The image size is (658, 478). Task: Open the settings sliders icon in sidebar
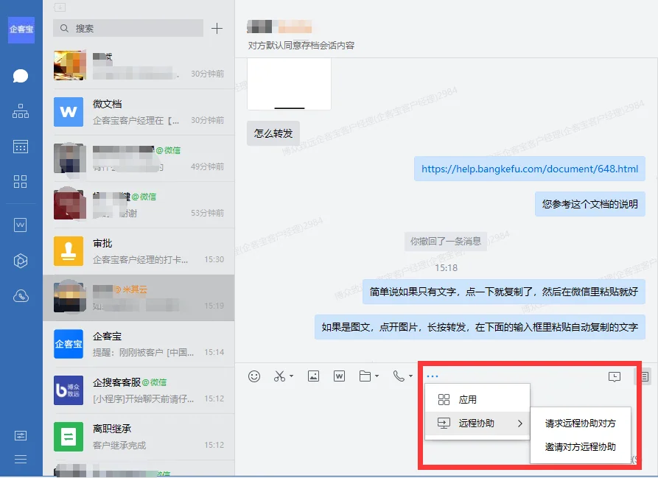point(21,436)
